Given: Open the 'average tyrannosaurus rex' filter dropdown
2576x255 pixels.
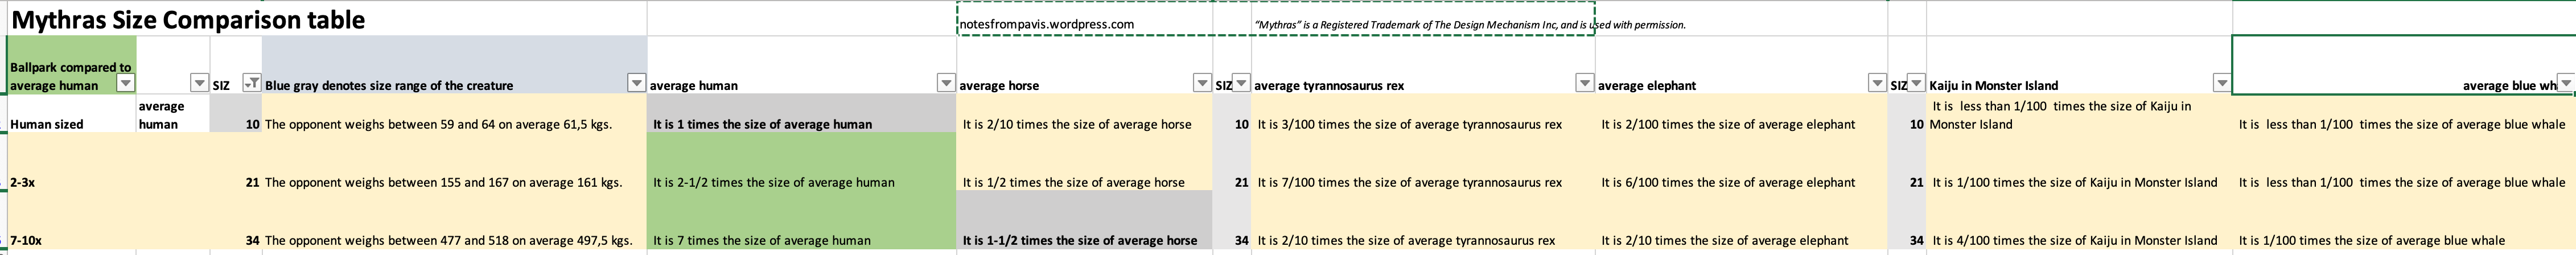Looking at the screenshot, I should (1584, 83).
